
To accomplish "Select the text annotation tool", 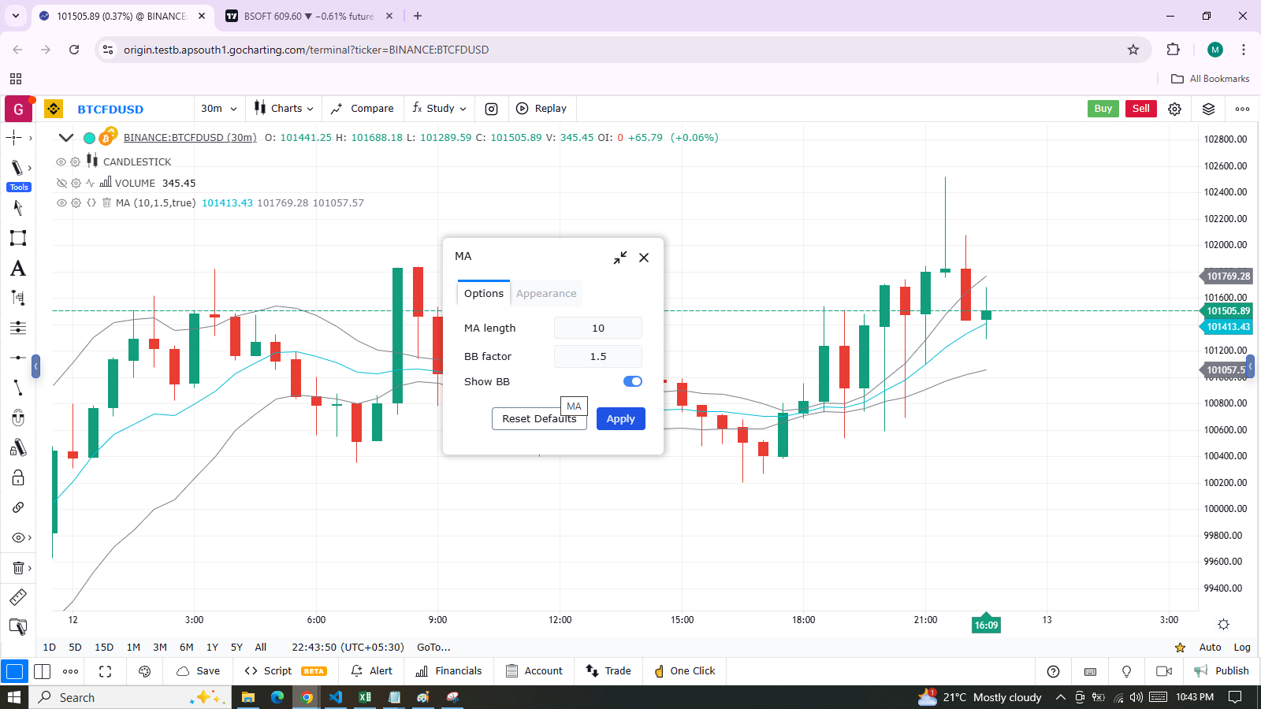I will point(17,269).
